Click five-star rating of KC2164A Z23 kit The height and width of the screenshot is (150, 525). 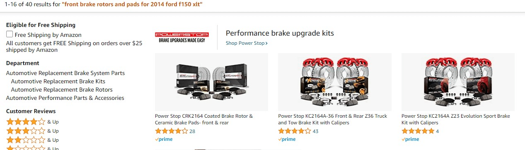tap(418, 131)
